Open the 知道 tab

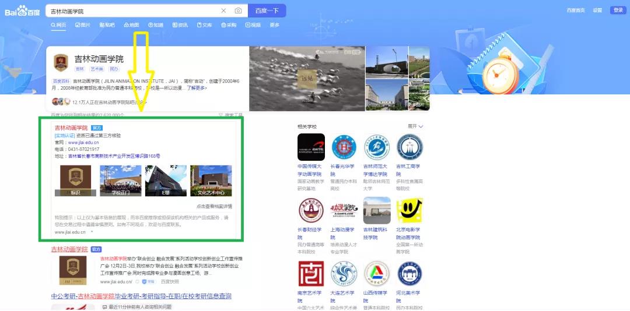156,25
